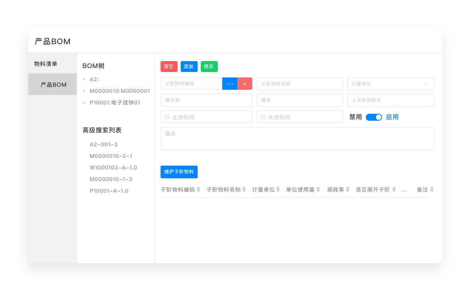Click the 是否展开子阶 column header text
This screenshot has height=291, width=471.
(373, 190)
